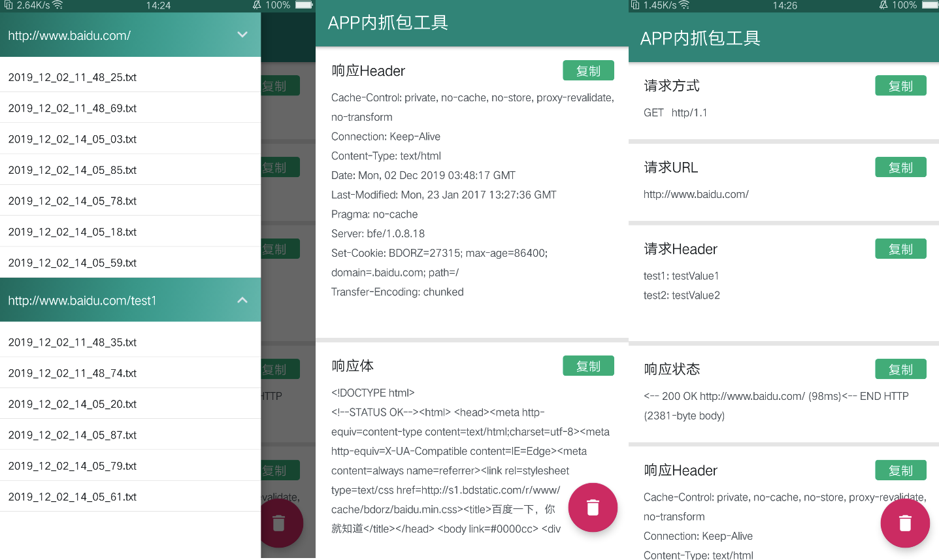The width and height of the screenshot is (939, 560).
Task: Copy the 响应Header in the middle panel
Action: pos(588,70)
